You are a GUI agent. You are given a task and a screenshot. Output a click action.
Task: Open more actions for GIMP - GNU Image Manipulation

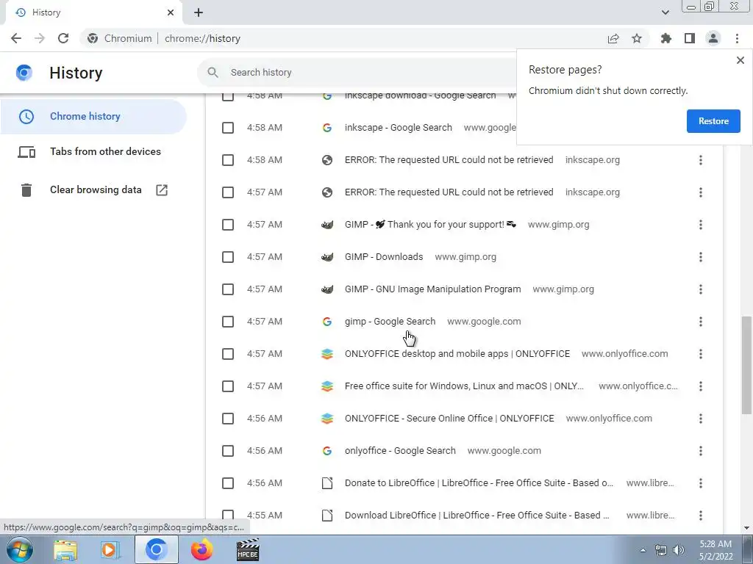point(701,289)
